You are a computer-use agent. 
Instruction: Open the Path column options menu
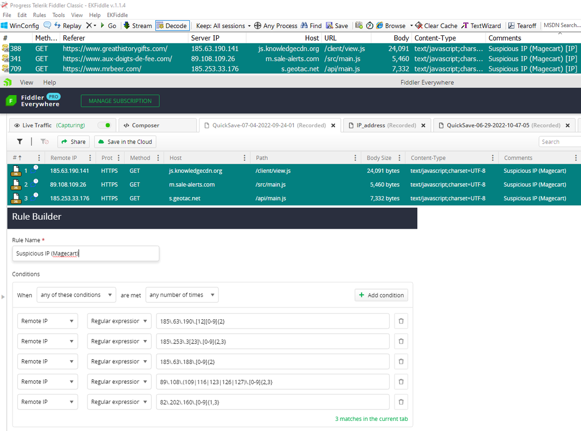[355, 158]
